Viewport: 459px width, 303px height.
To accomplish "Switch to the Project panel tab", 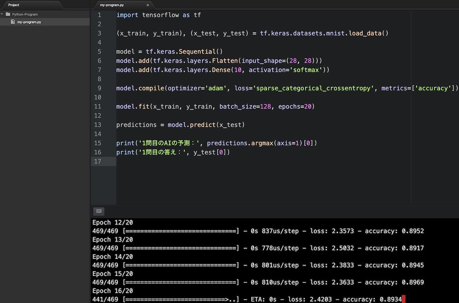I will pyautogui.click(x=14, y=5).
